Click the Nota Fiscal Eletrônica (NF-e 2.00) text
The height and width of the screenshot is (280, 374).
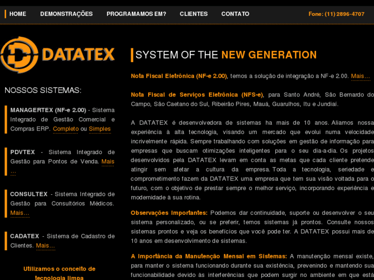point(179,76)
